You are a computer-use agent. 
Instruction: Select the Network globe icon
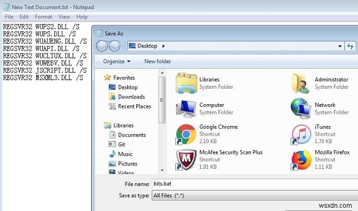(301, 108)
